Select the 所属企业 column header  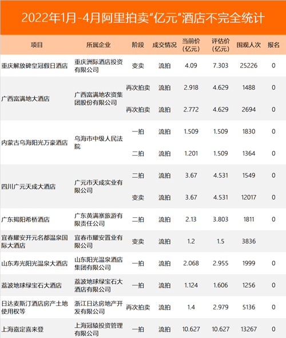[x=98, y=45]
